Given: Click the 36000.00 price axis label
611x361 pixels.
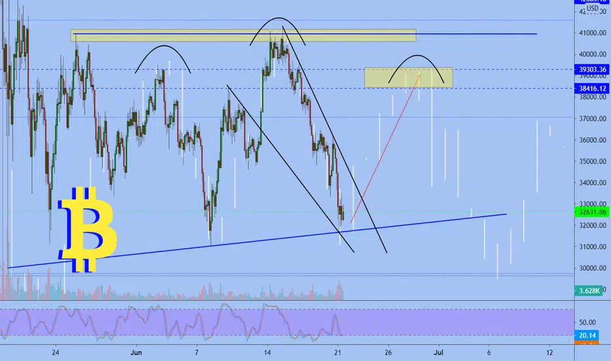Looking at the screenshot, I should coord(592,140).
